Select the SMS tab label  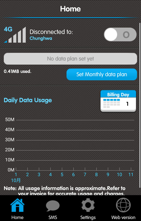click(x=53, y=217)
